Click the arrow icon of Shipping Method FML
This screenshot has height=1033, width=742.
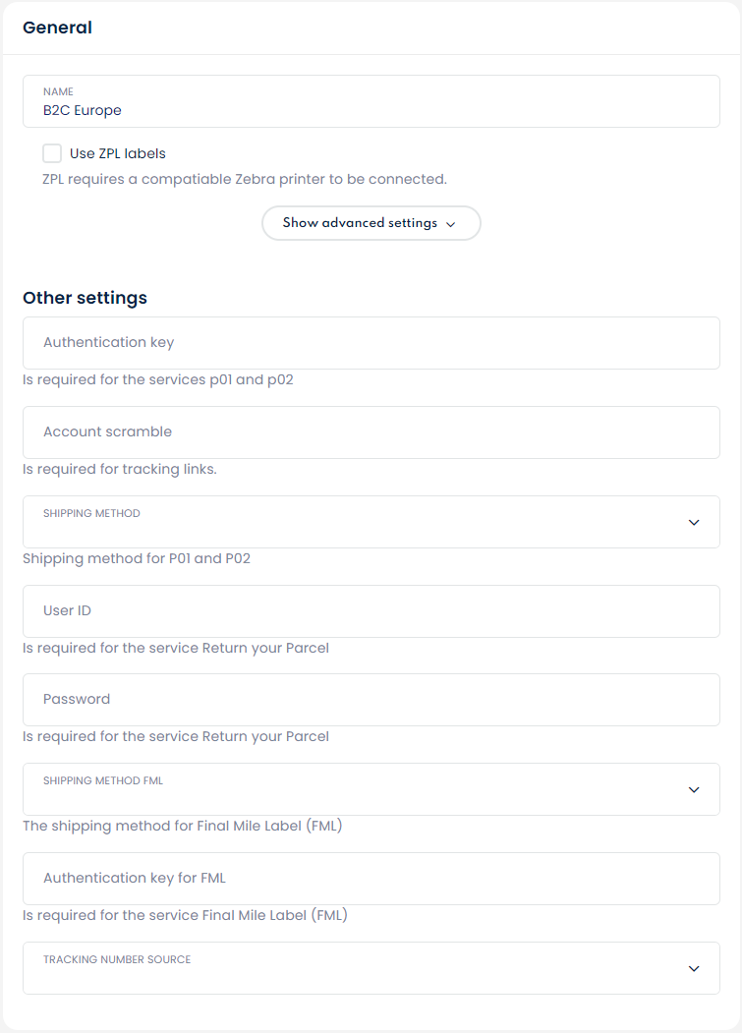point(694,789)
